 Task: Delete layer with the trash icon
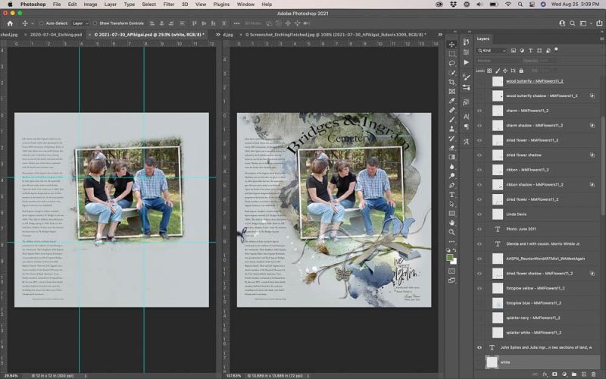tap(593, 374)
